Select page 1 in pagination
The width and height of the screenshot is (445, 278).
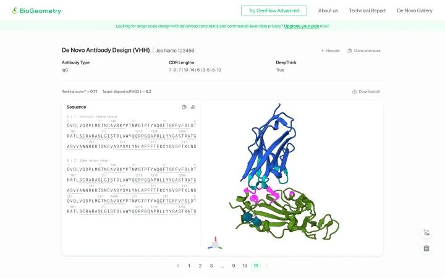point(189,266)
